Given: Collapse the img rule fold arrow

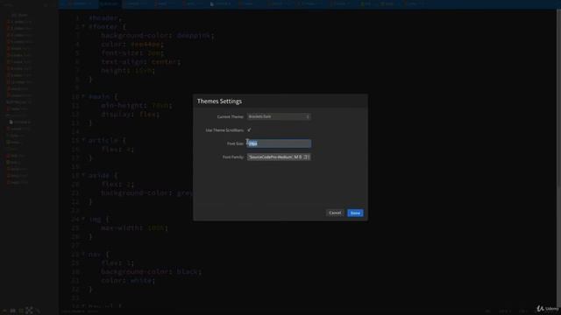Looking at the screenshot, I should click(83, 220).
